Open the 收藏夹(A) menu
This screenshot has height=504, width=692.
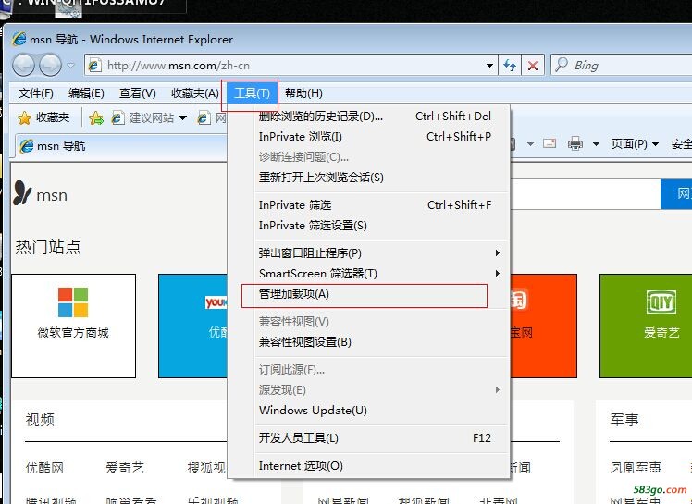[x=195, y=93]
